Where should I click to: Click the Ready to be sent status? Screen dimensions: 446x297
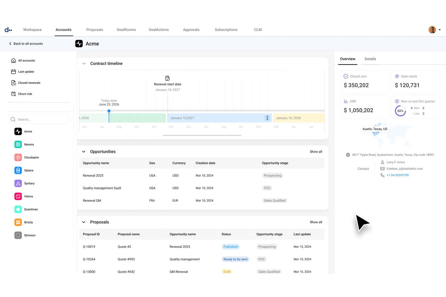click(x=235, y=259)
